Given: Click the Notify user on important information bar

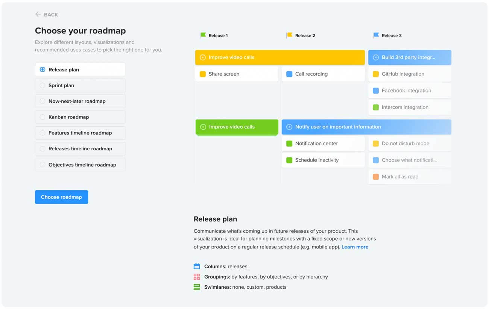Looking at the screenshot, I should 366,127.
